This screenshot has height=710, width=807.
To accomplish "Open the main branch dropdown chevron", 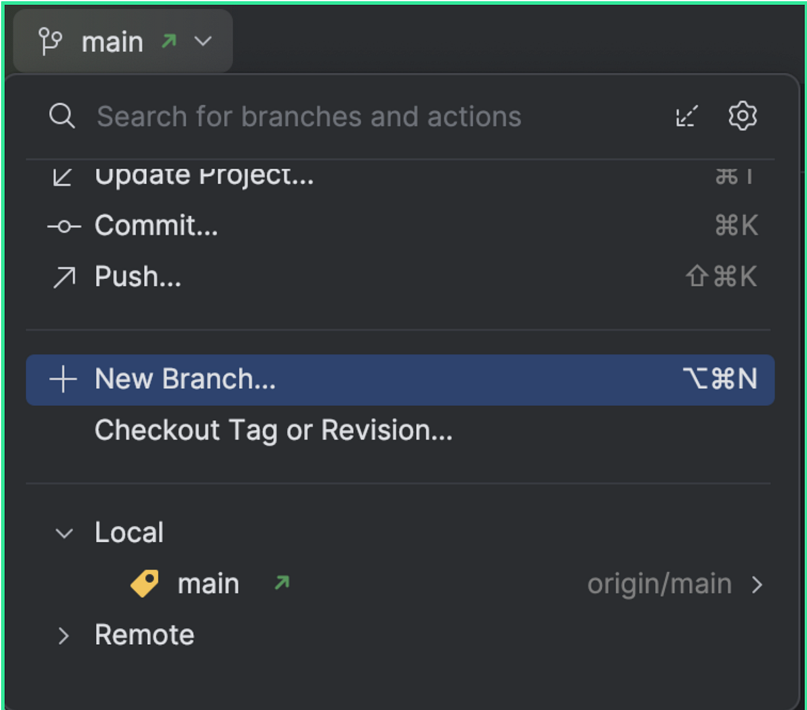I will coord(202,42).
